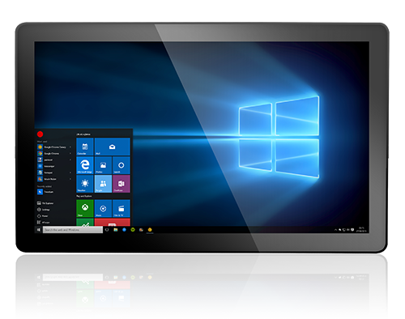Open yellow Chrome Canary taskbar icon
Image resolution: width=405 pixels, height=319 pixels.
tap(150, 230)
